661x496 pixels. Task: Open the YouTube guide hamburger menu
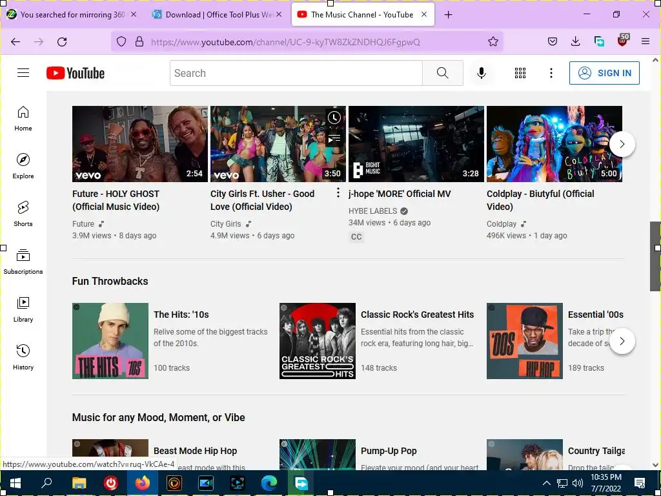point(23,73)
